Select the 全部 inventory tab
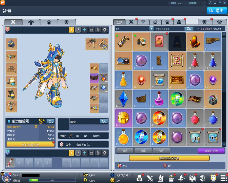 tap(119, 22)
